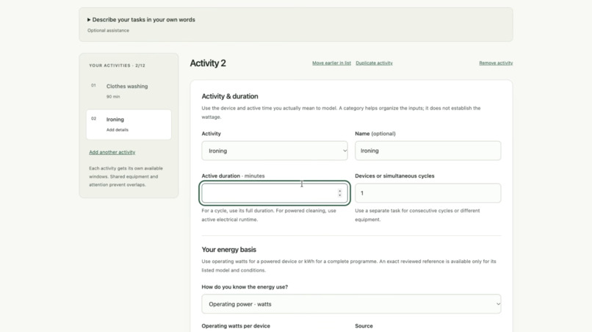Click the 'Activity & duration' heading
The width and height of the screenshot is (592, 332).
click(230, 96)
